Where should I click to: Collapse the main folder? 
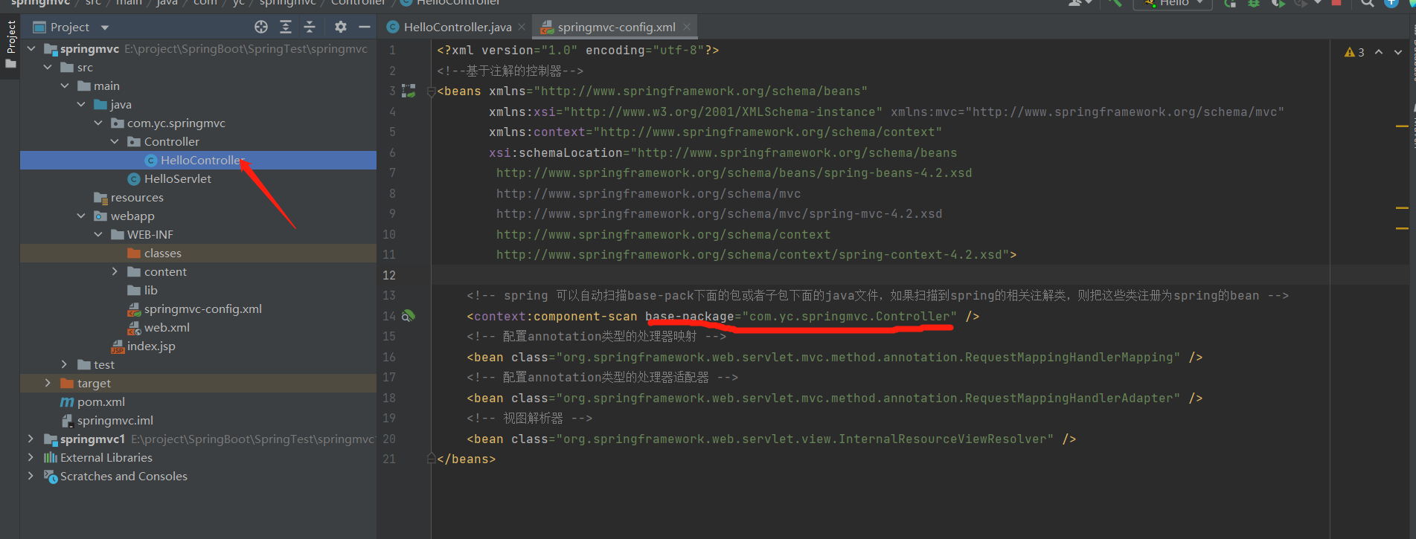point(65,85)
